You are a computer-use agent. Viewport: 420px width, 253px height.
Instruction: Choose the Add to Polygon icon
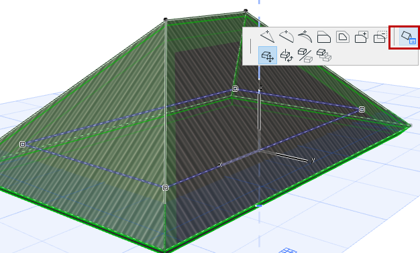[x=362, y=37]
